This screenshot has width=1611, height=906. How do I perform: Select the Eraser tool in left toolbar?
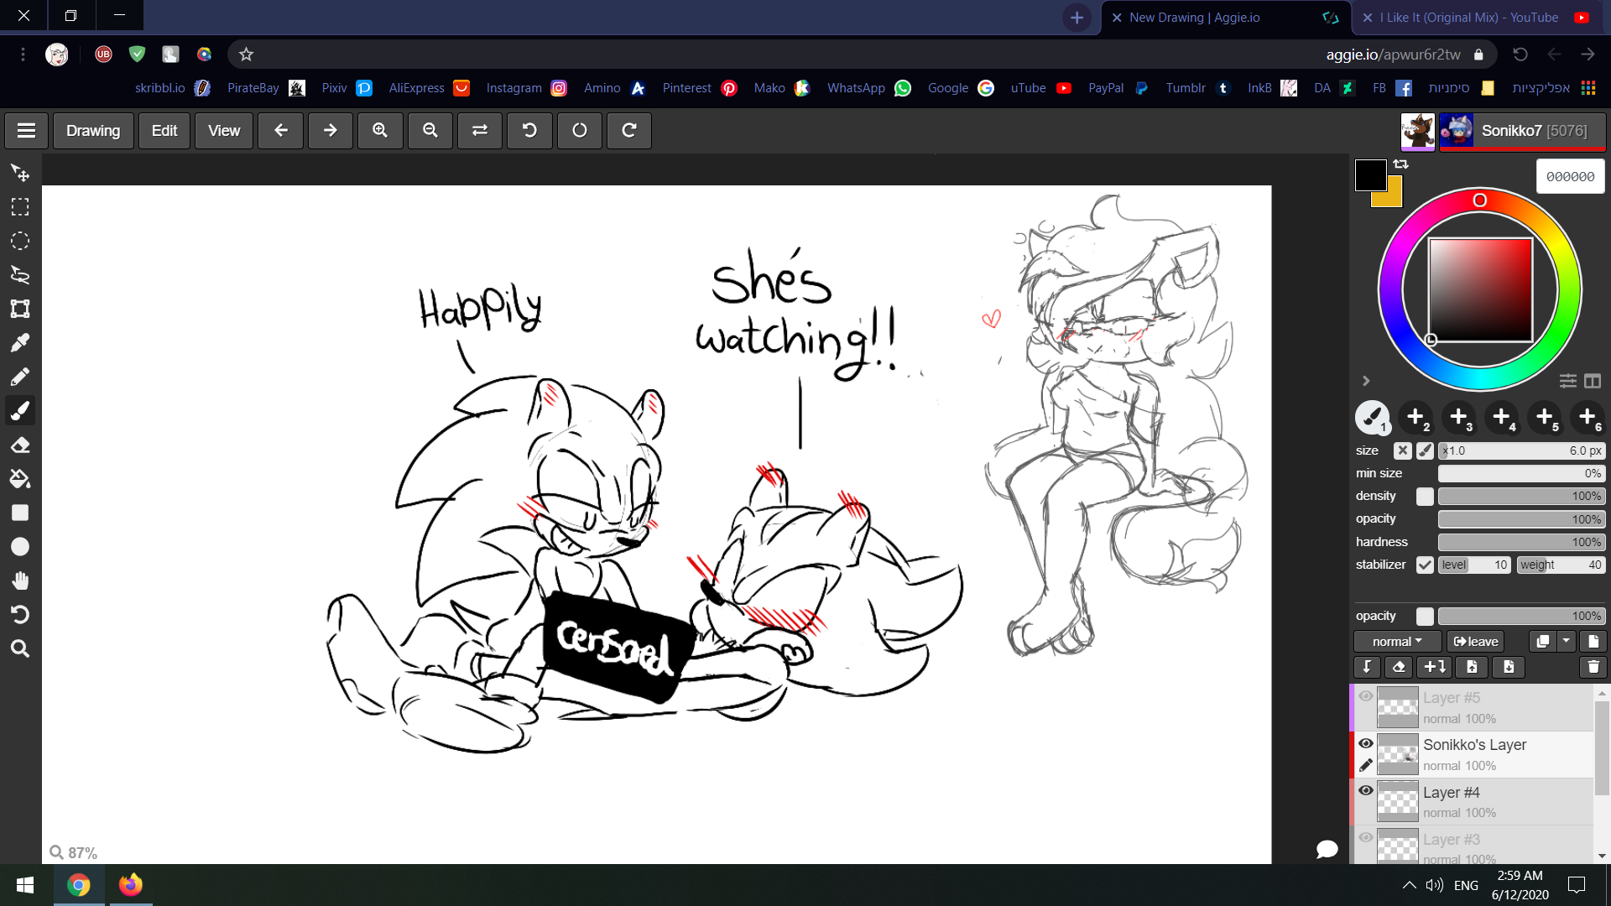pyautogui.click(x=20, y=445)
